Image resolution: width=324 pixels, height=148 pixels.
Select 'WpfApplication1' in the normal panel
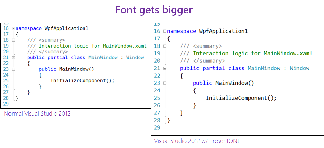pyautogui.click(x=67, y=28)
